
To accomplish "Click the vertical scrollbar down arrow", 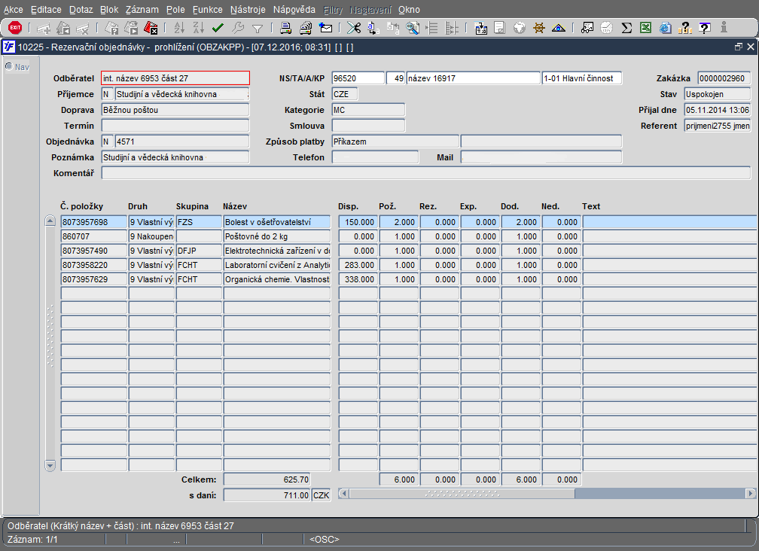I will point(50,465).
